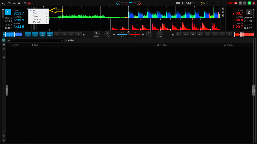Click the search magnifier icon
Screen dimensions: 257x144
pos(9,41)
